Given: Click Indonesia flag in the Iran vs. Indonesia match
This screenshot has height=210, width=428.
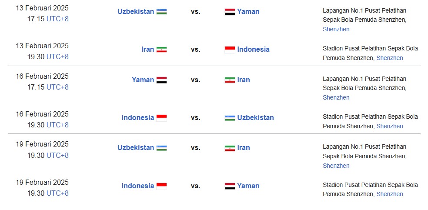Looking at the screenshot, I should (230, 50).
